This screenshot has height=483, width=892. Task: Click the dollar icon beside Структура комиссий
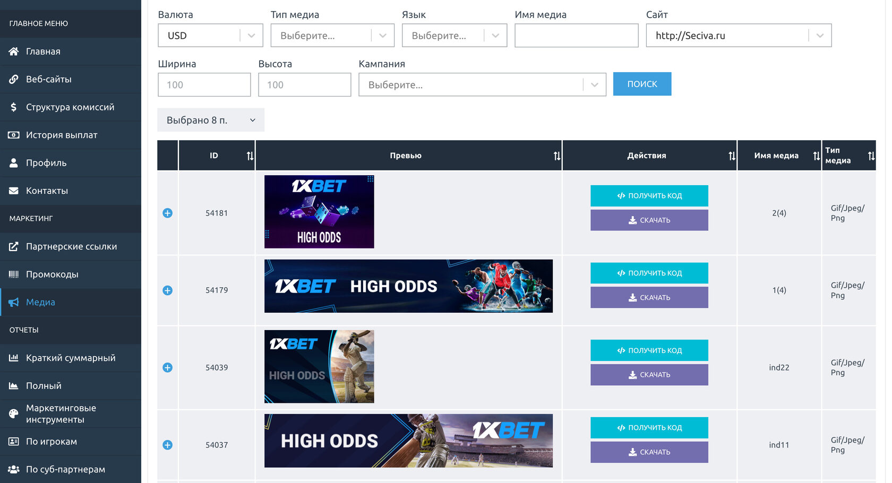click(x=14, y=107)
